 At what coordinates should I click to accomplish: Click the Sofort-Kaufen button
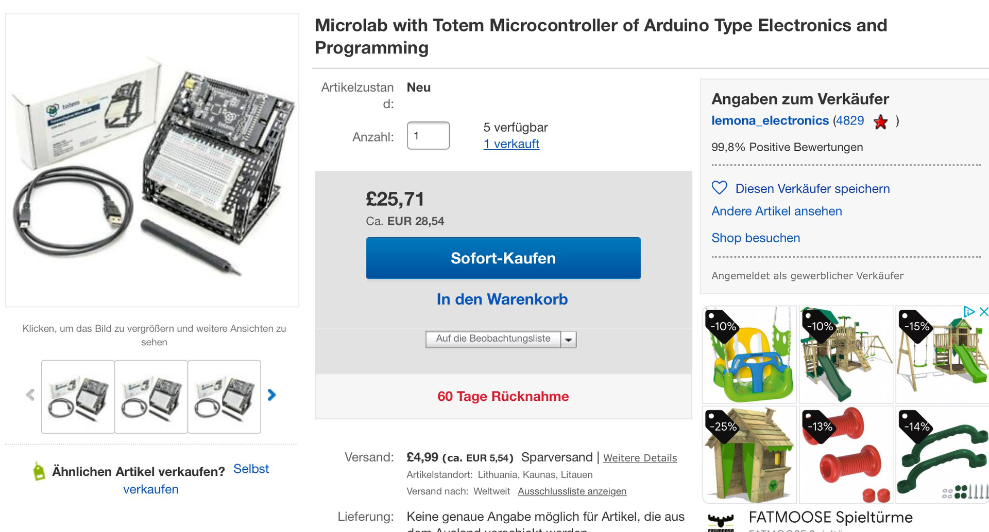click(x=503, y=258)
